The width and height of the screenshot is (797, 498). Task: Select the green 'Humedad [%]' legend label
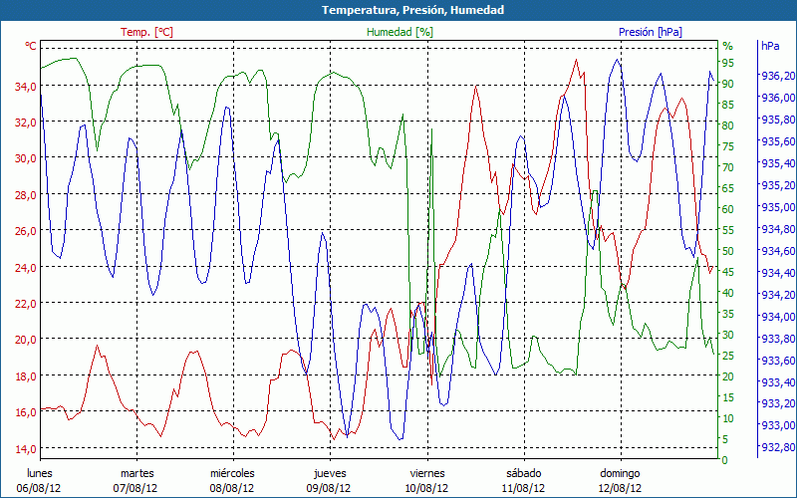pyautogui.click(x=399, y=32)
